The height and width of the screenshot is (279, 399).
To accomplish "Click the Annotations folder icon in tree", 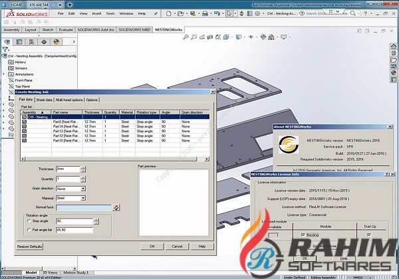I will click(x=11, y=74).
